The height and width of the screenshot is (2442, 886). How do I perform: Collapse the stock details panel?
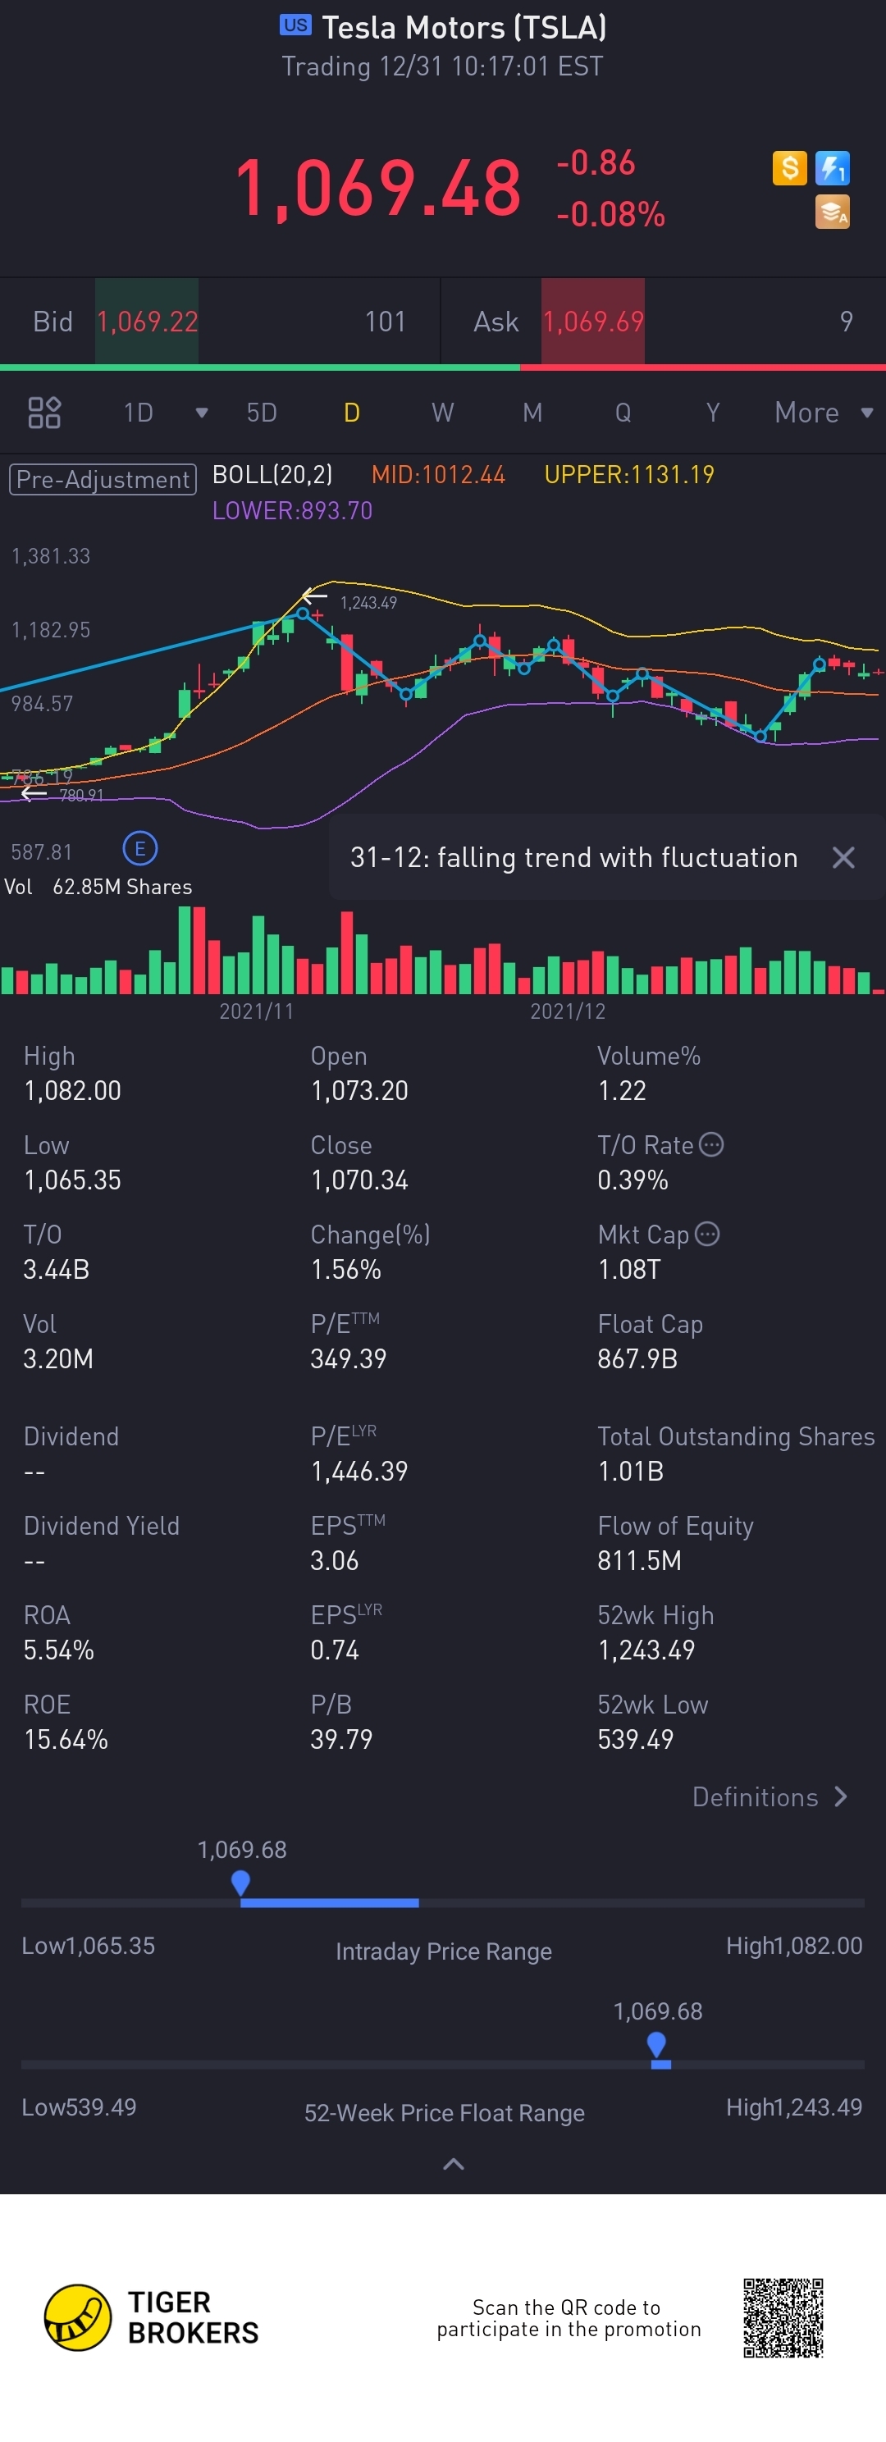coord(454,2163)
